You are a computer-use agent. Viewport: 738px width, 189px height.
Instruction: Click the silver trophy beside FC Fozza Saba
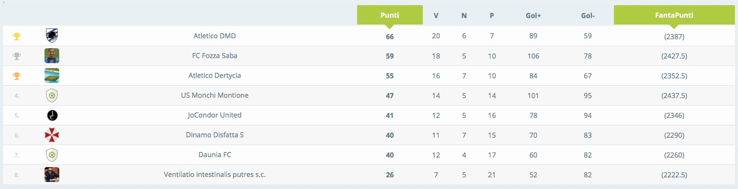[17, 56]
